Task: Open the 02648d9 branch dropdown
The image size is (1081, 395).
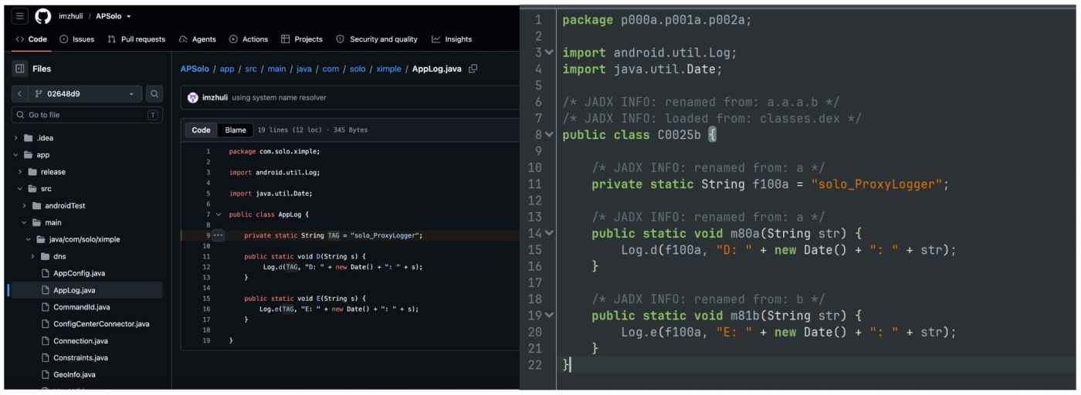Action: [86, 94]
